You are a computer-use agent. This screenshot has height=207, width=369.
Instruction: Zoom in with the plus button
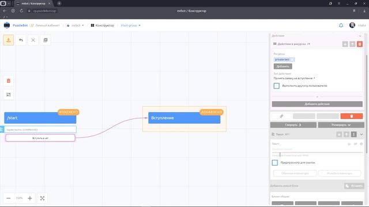click(30, 198)
